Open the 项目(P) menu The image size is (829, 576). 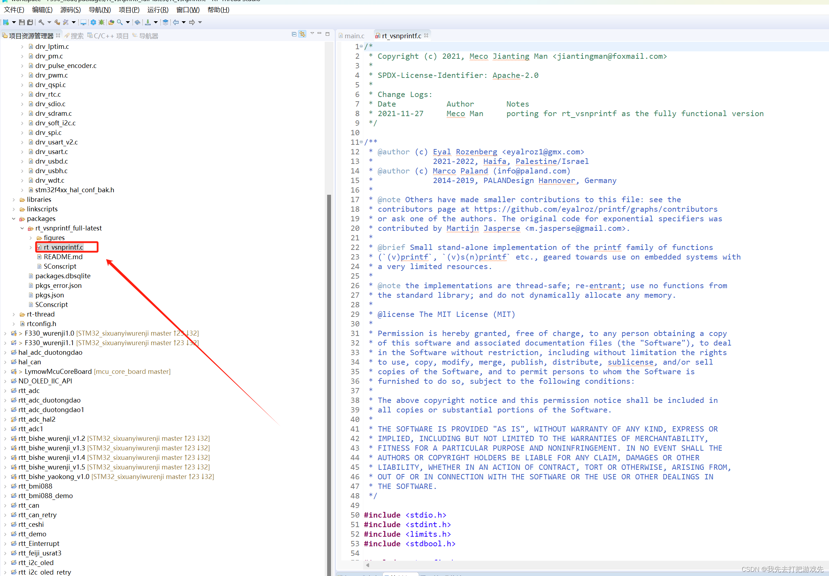[129, 10]
